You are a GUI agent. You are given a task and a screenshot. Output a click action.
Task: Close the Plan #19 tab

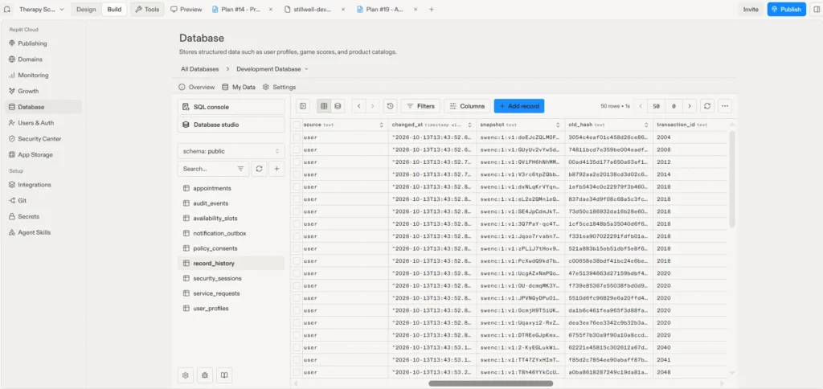click(416, 10)
